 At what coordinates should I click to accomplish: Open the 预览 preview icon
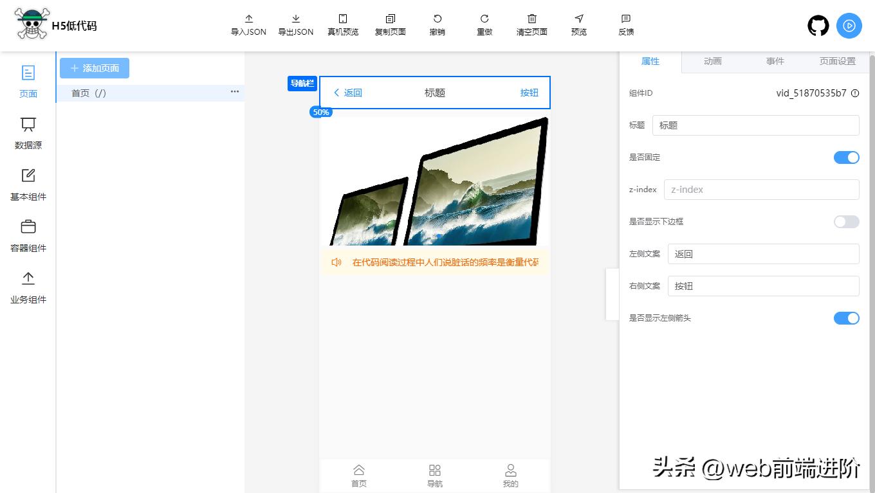pos(578,24)
